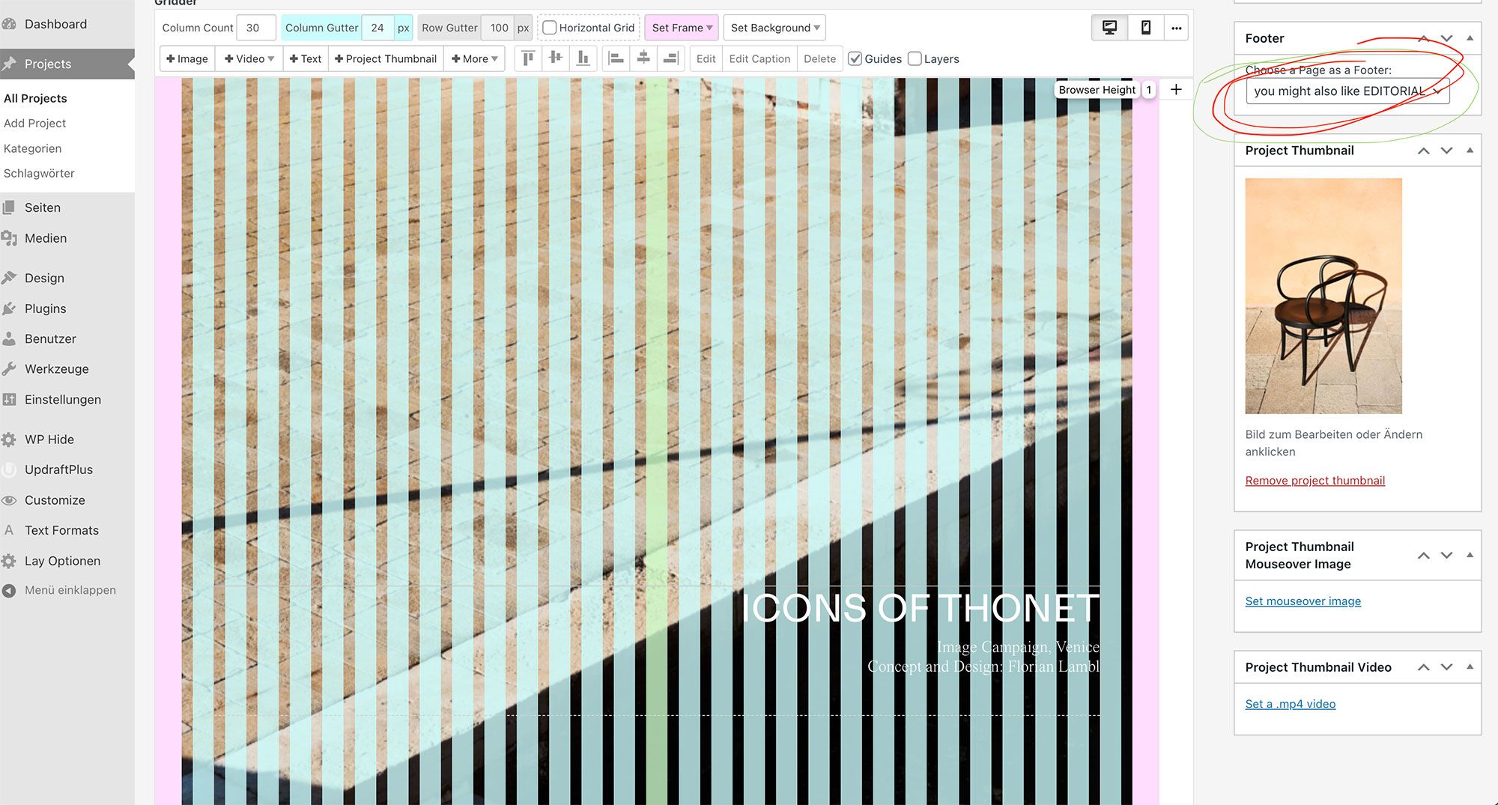The width and height of the screenshot is (1498, 805).
Task: Align elements to vertical middle
Action: tap(556, 58)
